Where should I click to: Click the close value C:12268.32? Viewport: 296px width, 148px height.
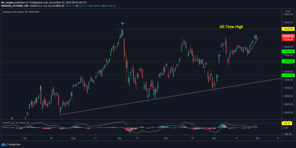[x=110, y=6]
